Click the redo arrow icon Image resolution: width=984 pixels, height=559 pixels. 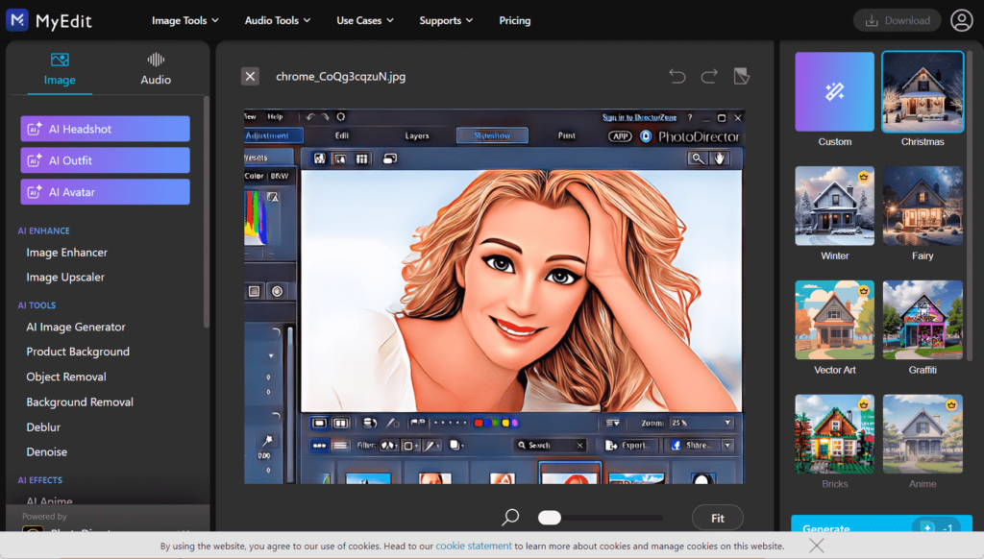click(709, 77)
